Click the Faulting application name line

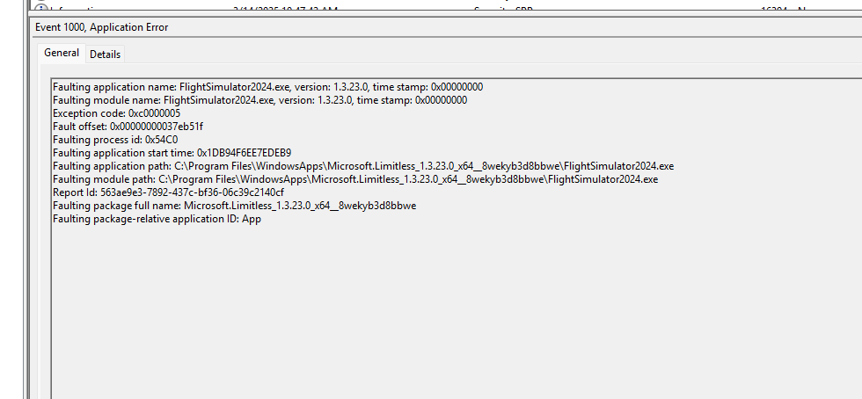point(267,87)
